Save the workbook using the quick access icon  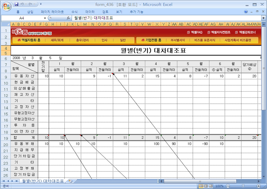point(16,4)
